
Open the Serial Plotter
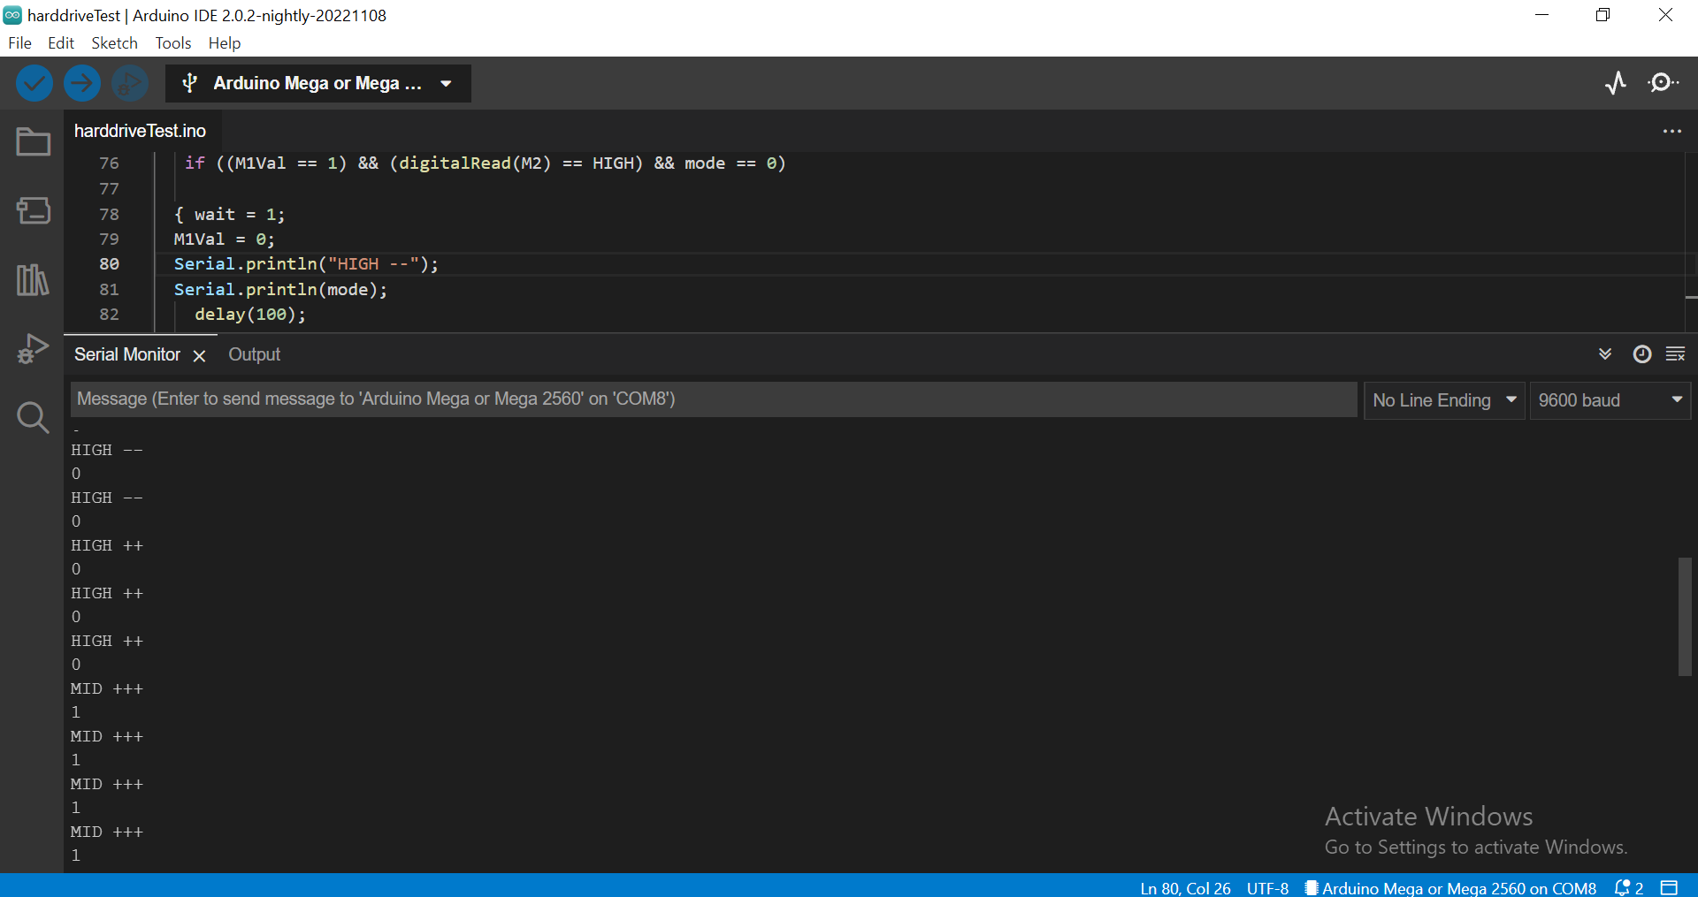(1616, 82)
